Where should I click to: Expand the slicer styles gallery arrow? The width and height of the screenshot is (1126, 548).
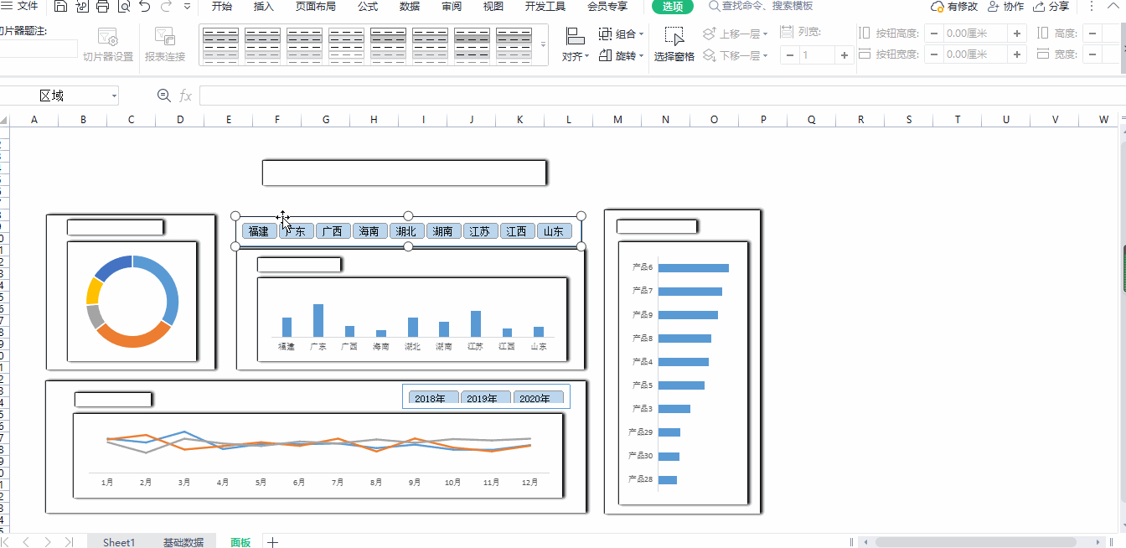(x=543, y=44)
